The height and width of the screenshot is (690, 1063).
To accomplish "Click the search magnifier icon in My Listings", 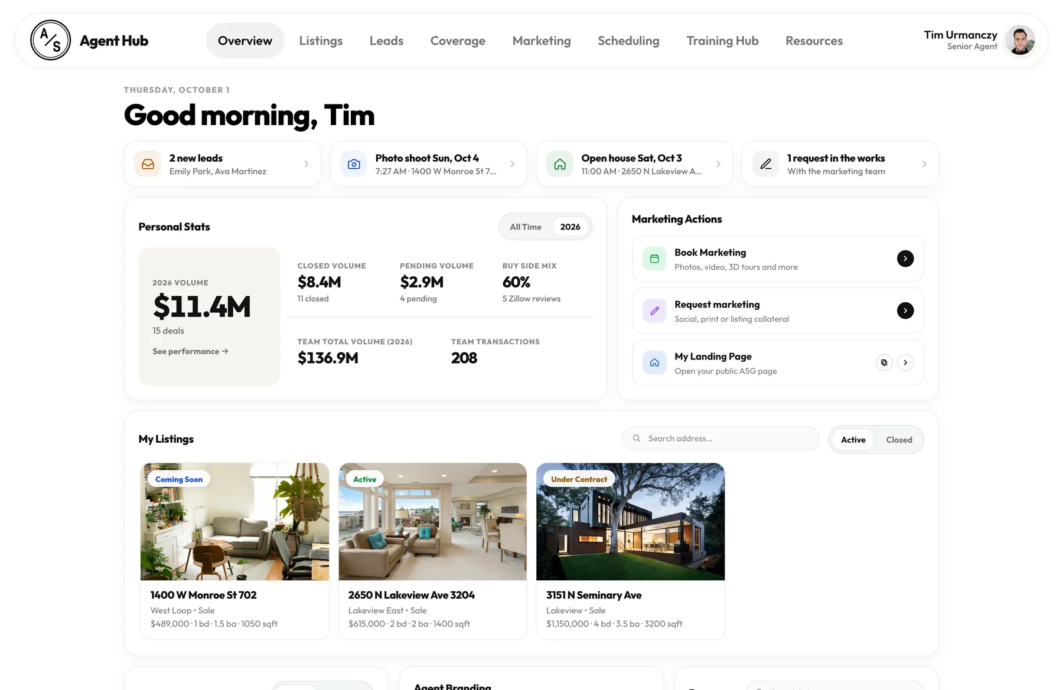I will coord(637,438).
